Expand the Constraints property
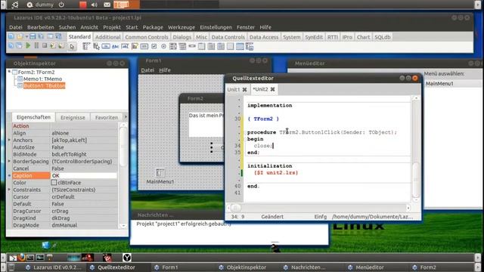Image resolution: width=484 pixels, height=272 pixels. pos(9,190)
